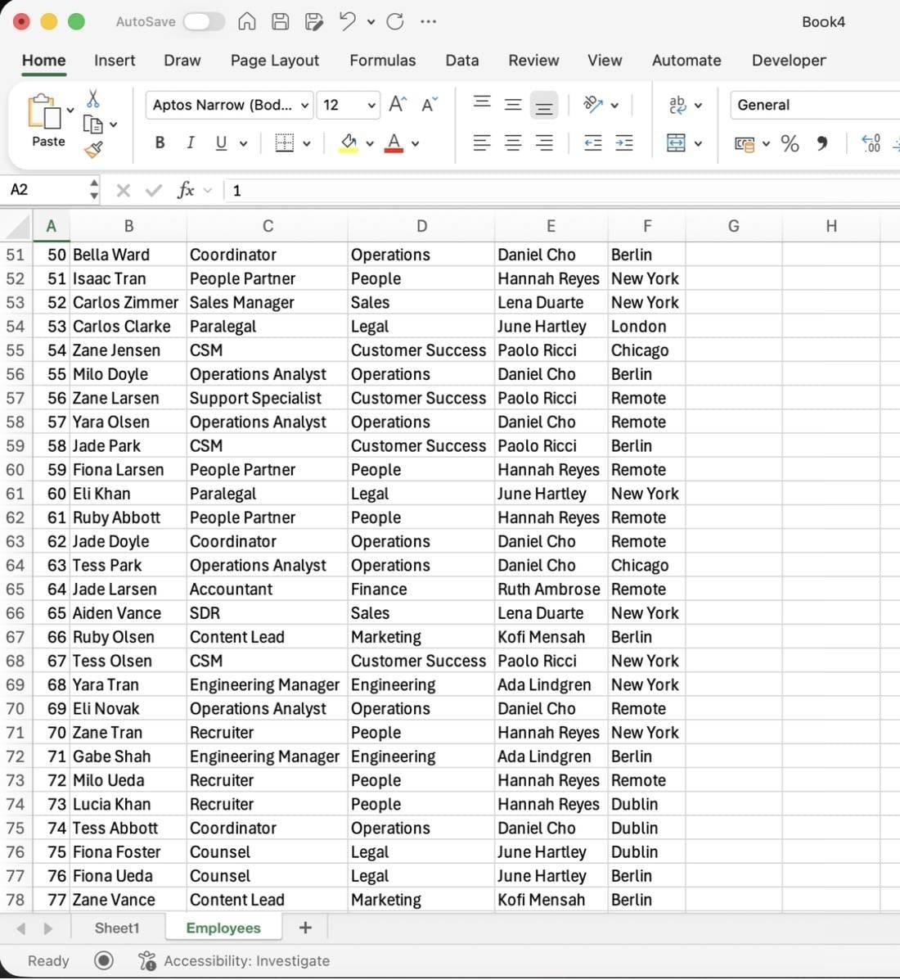900x980 pixels.
Task: Open the View tab
Action: [x=605, y=61]
